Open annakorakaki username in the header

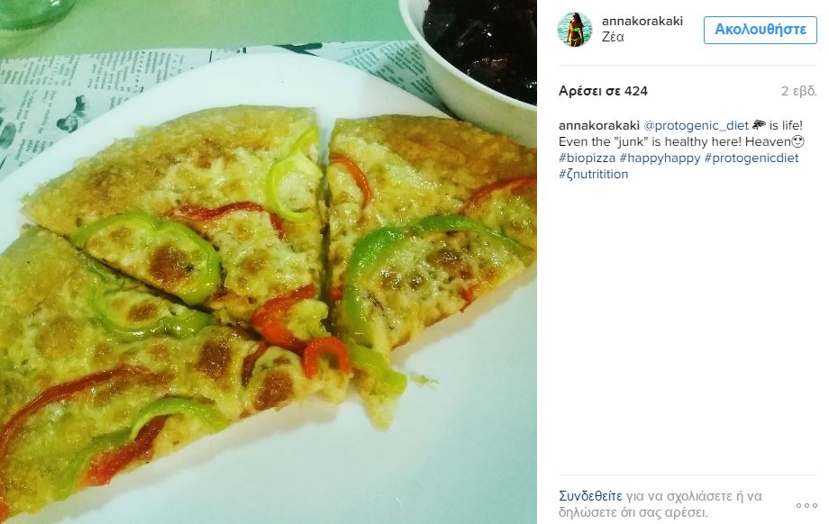[642, 21]
